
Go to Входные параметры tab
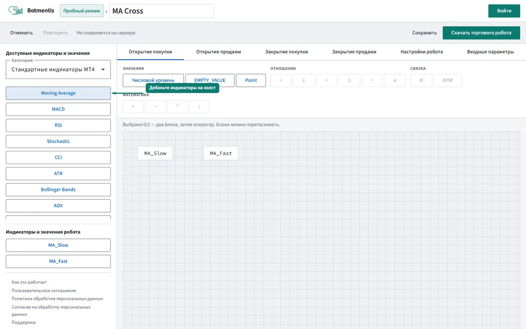point(490,52)
